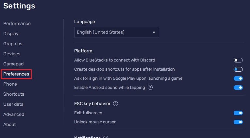Go to Display settings
This screenshot has width=250, height=138.
click(x=11, y=34)
